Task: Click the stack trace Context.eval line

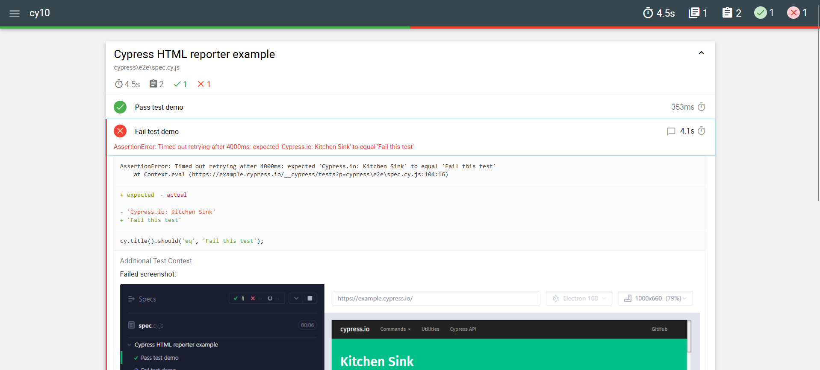Action: coord(291,175)
